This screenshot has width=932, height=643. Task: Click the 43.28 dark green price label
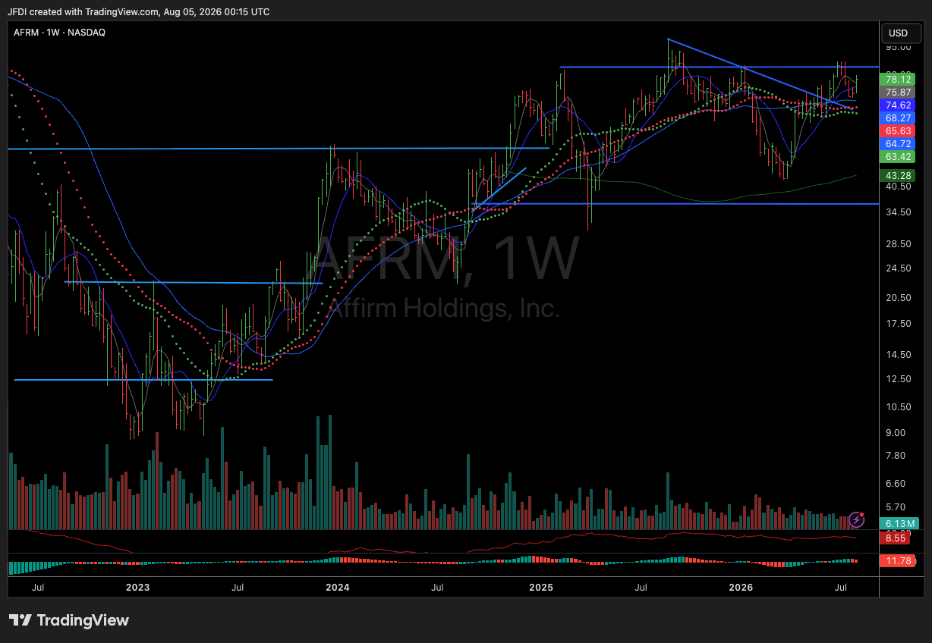tap(898, 175)
